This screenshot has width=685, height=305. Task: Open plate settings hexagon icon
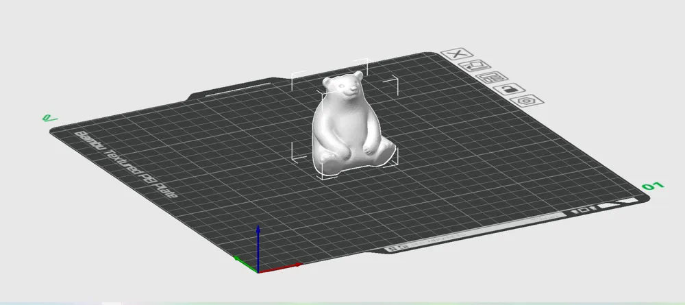(527, 101)
